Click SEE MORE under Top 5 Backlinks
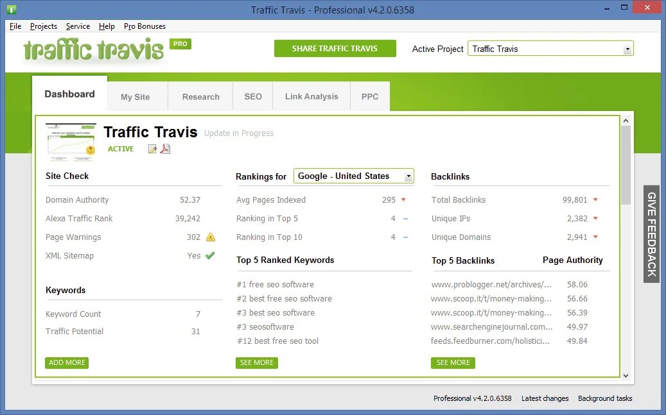The width and height of the screenshot is (666, 415). [x=453, y=363]
